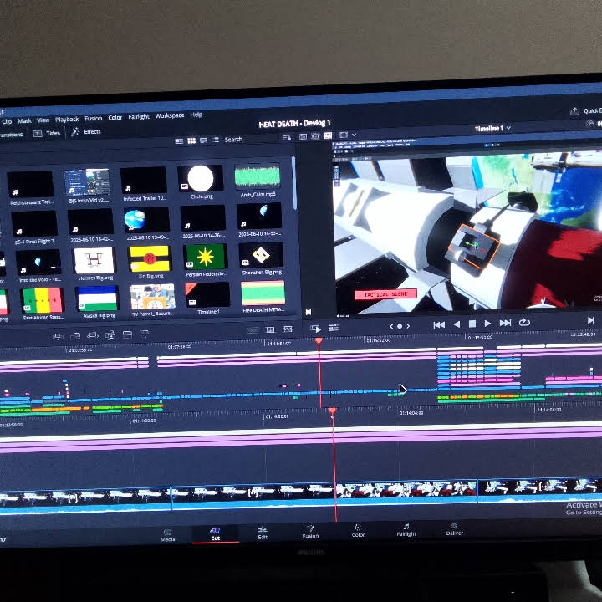Click the Search field in media pool

[233, 140]
